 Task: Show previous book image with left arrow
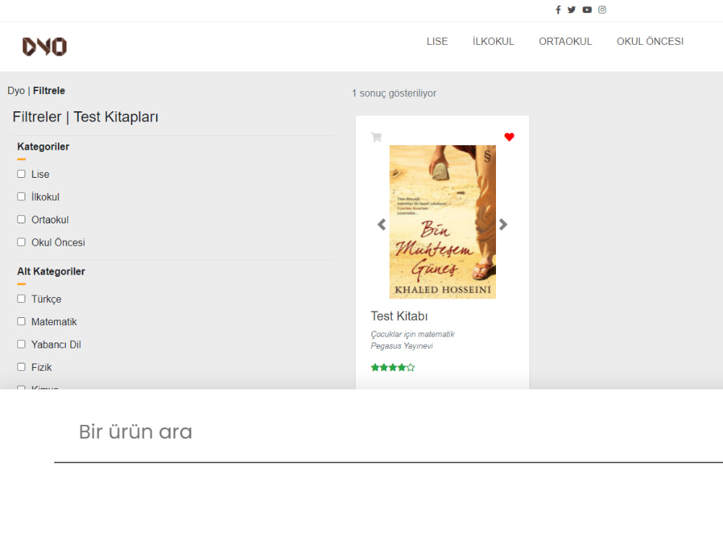381,225
